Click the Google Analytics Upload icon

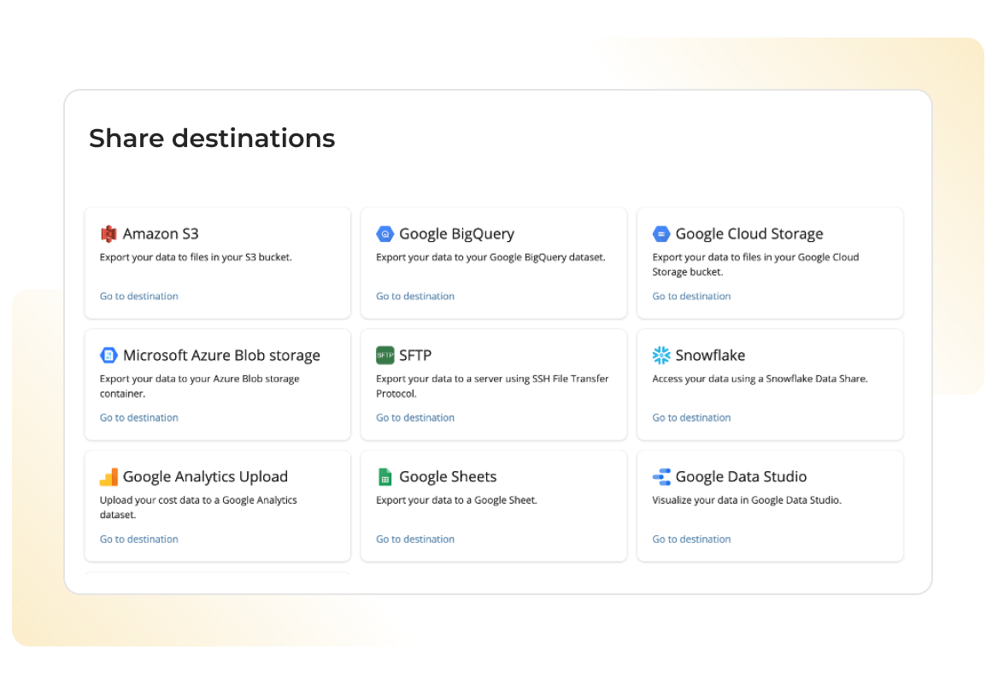109,477
